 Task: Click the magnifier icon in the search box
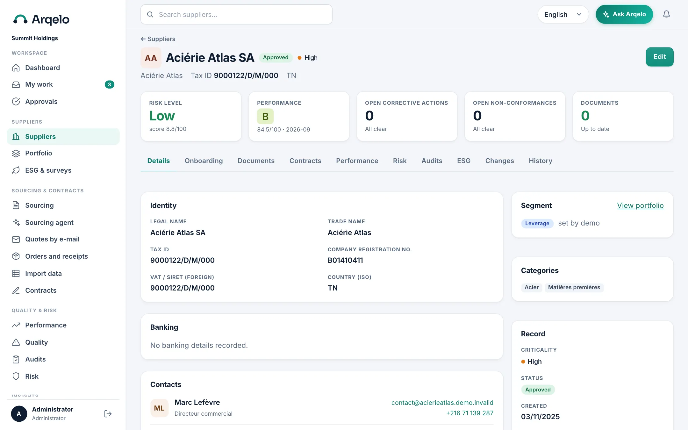pos(150,15)
